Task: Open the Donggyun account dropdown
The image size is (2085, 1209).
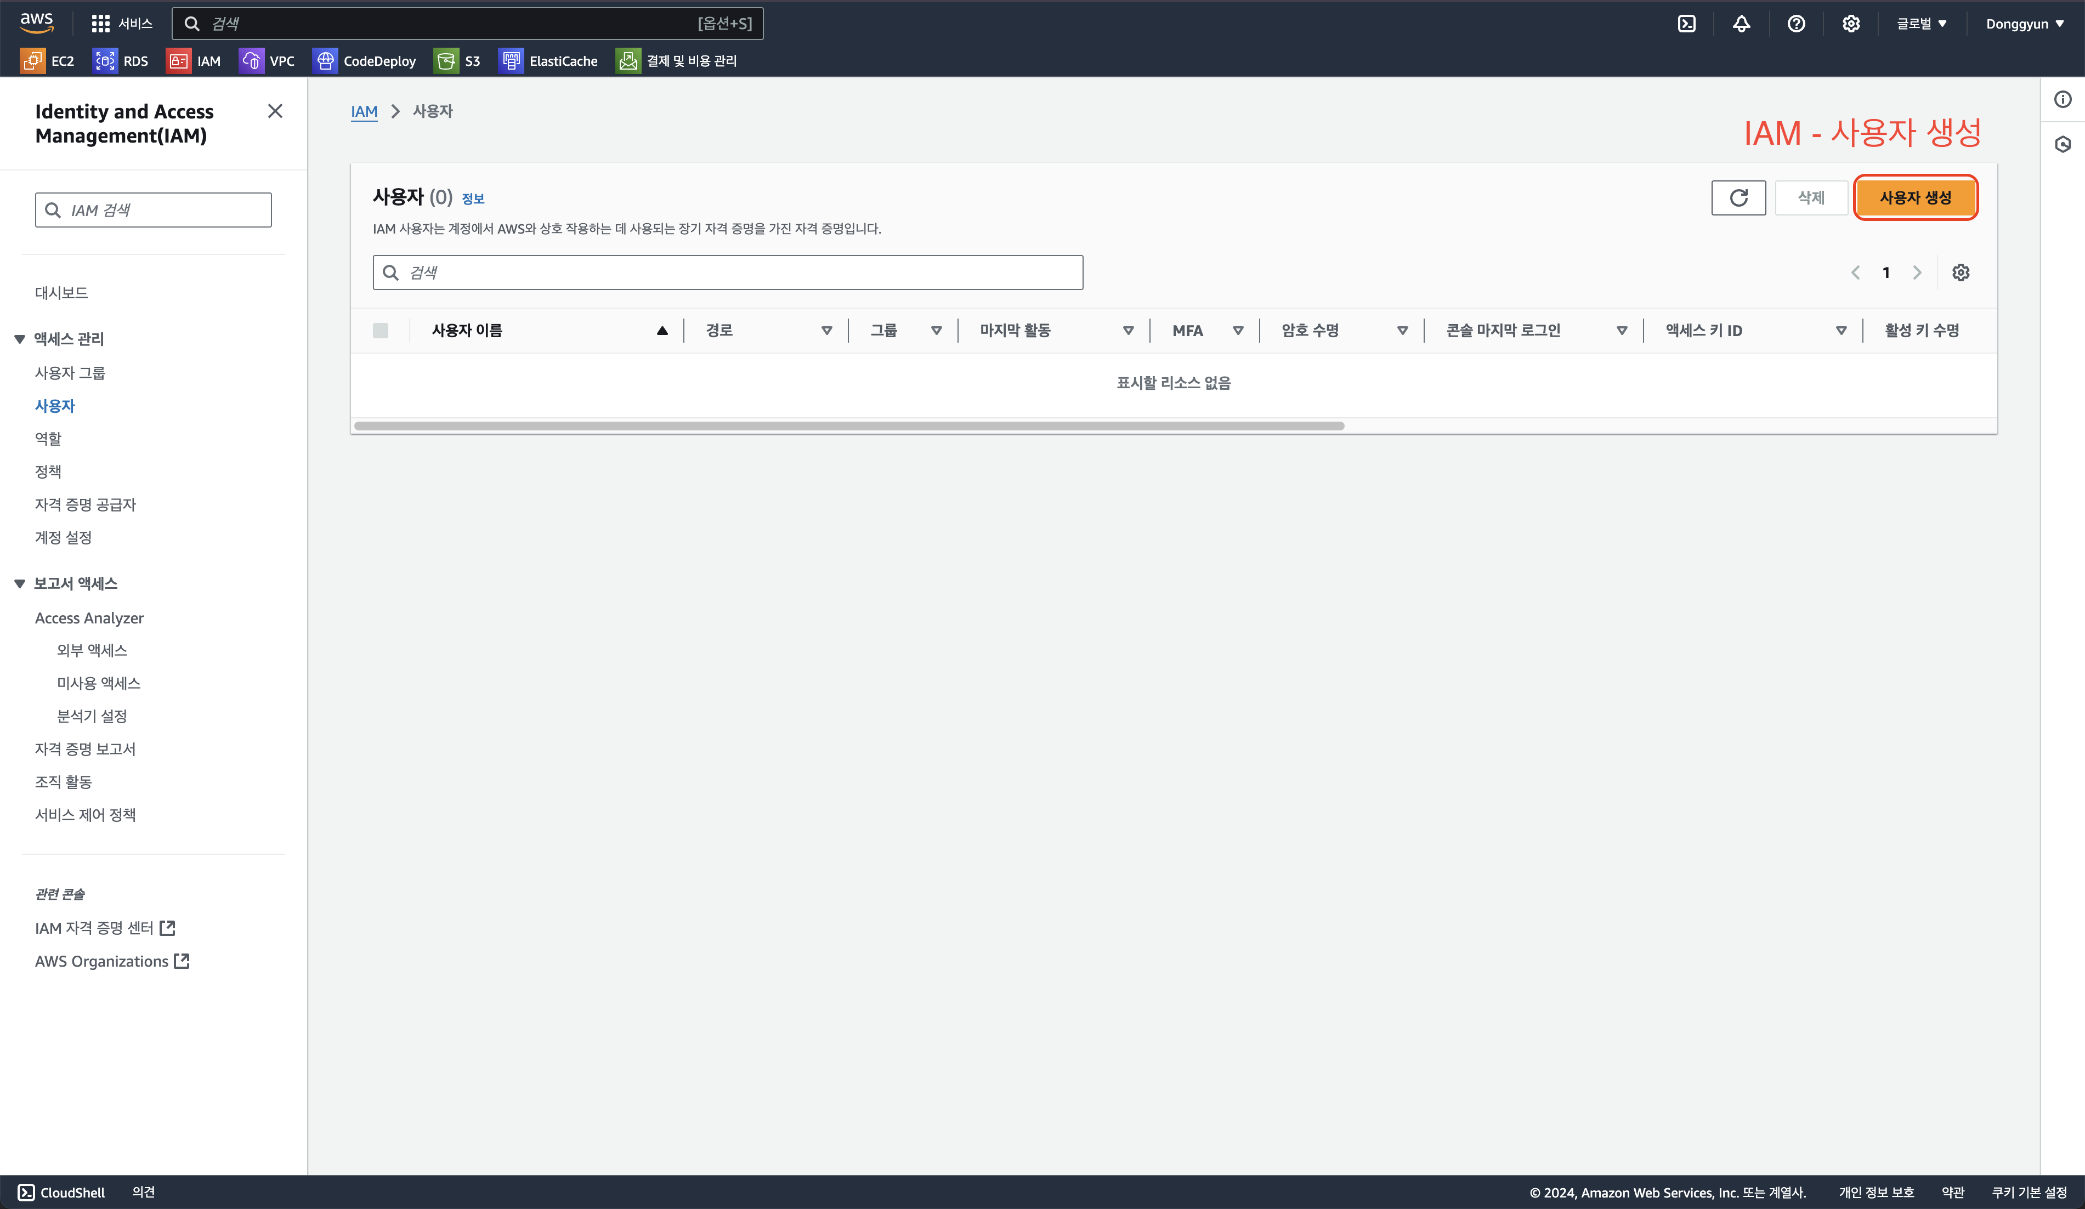Action: [2024, 24]
